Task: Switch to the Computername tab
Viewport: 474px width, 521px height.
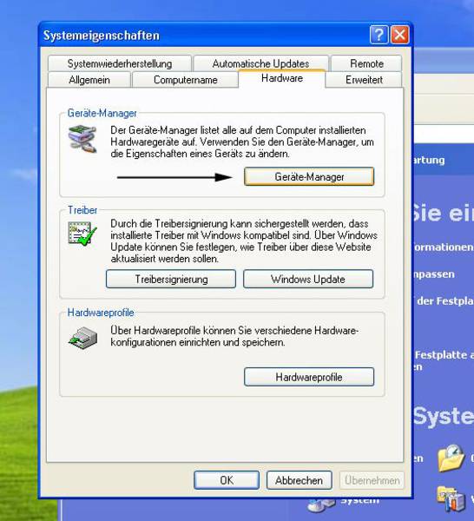Action: [x=186, y=80]
